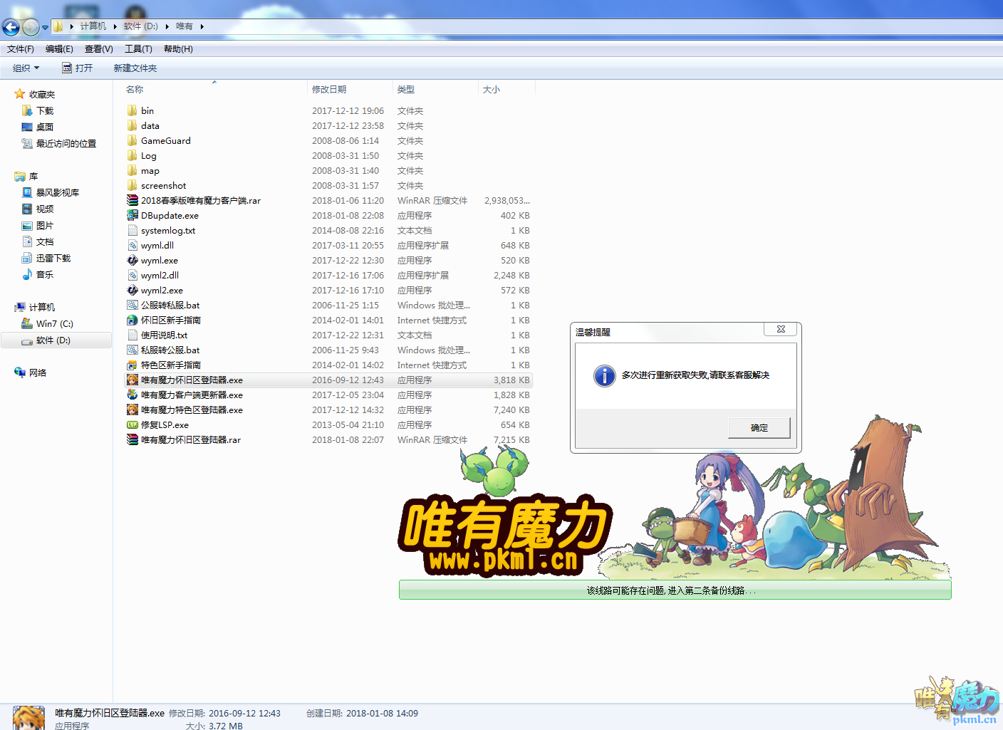The width and height of the screenshot is (1003, 730).
Task: Click the green loading progress bar
Action: [x=675, y=590]
